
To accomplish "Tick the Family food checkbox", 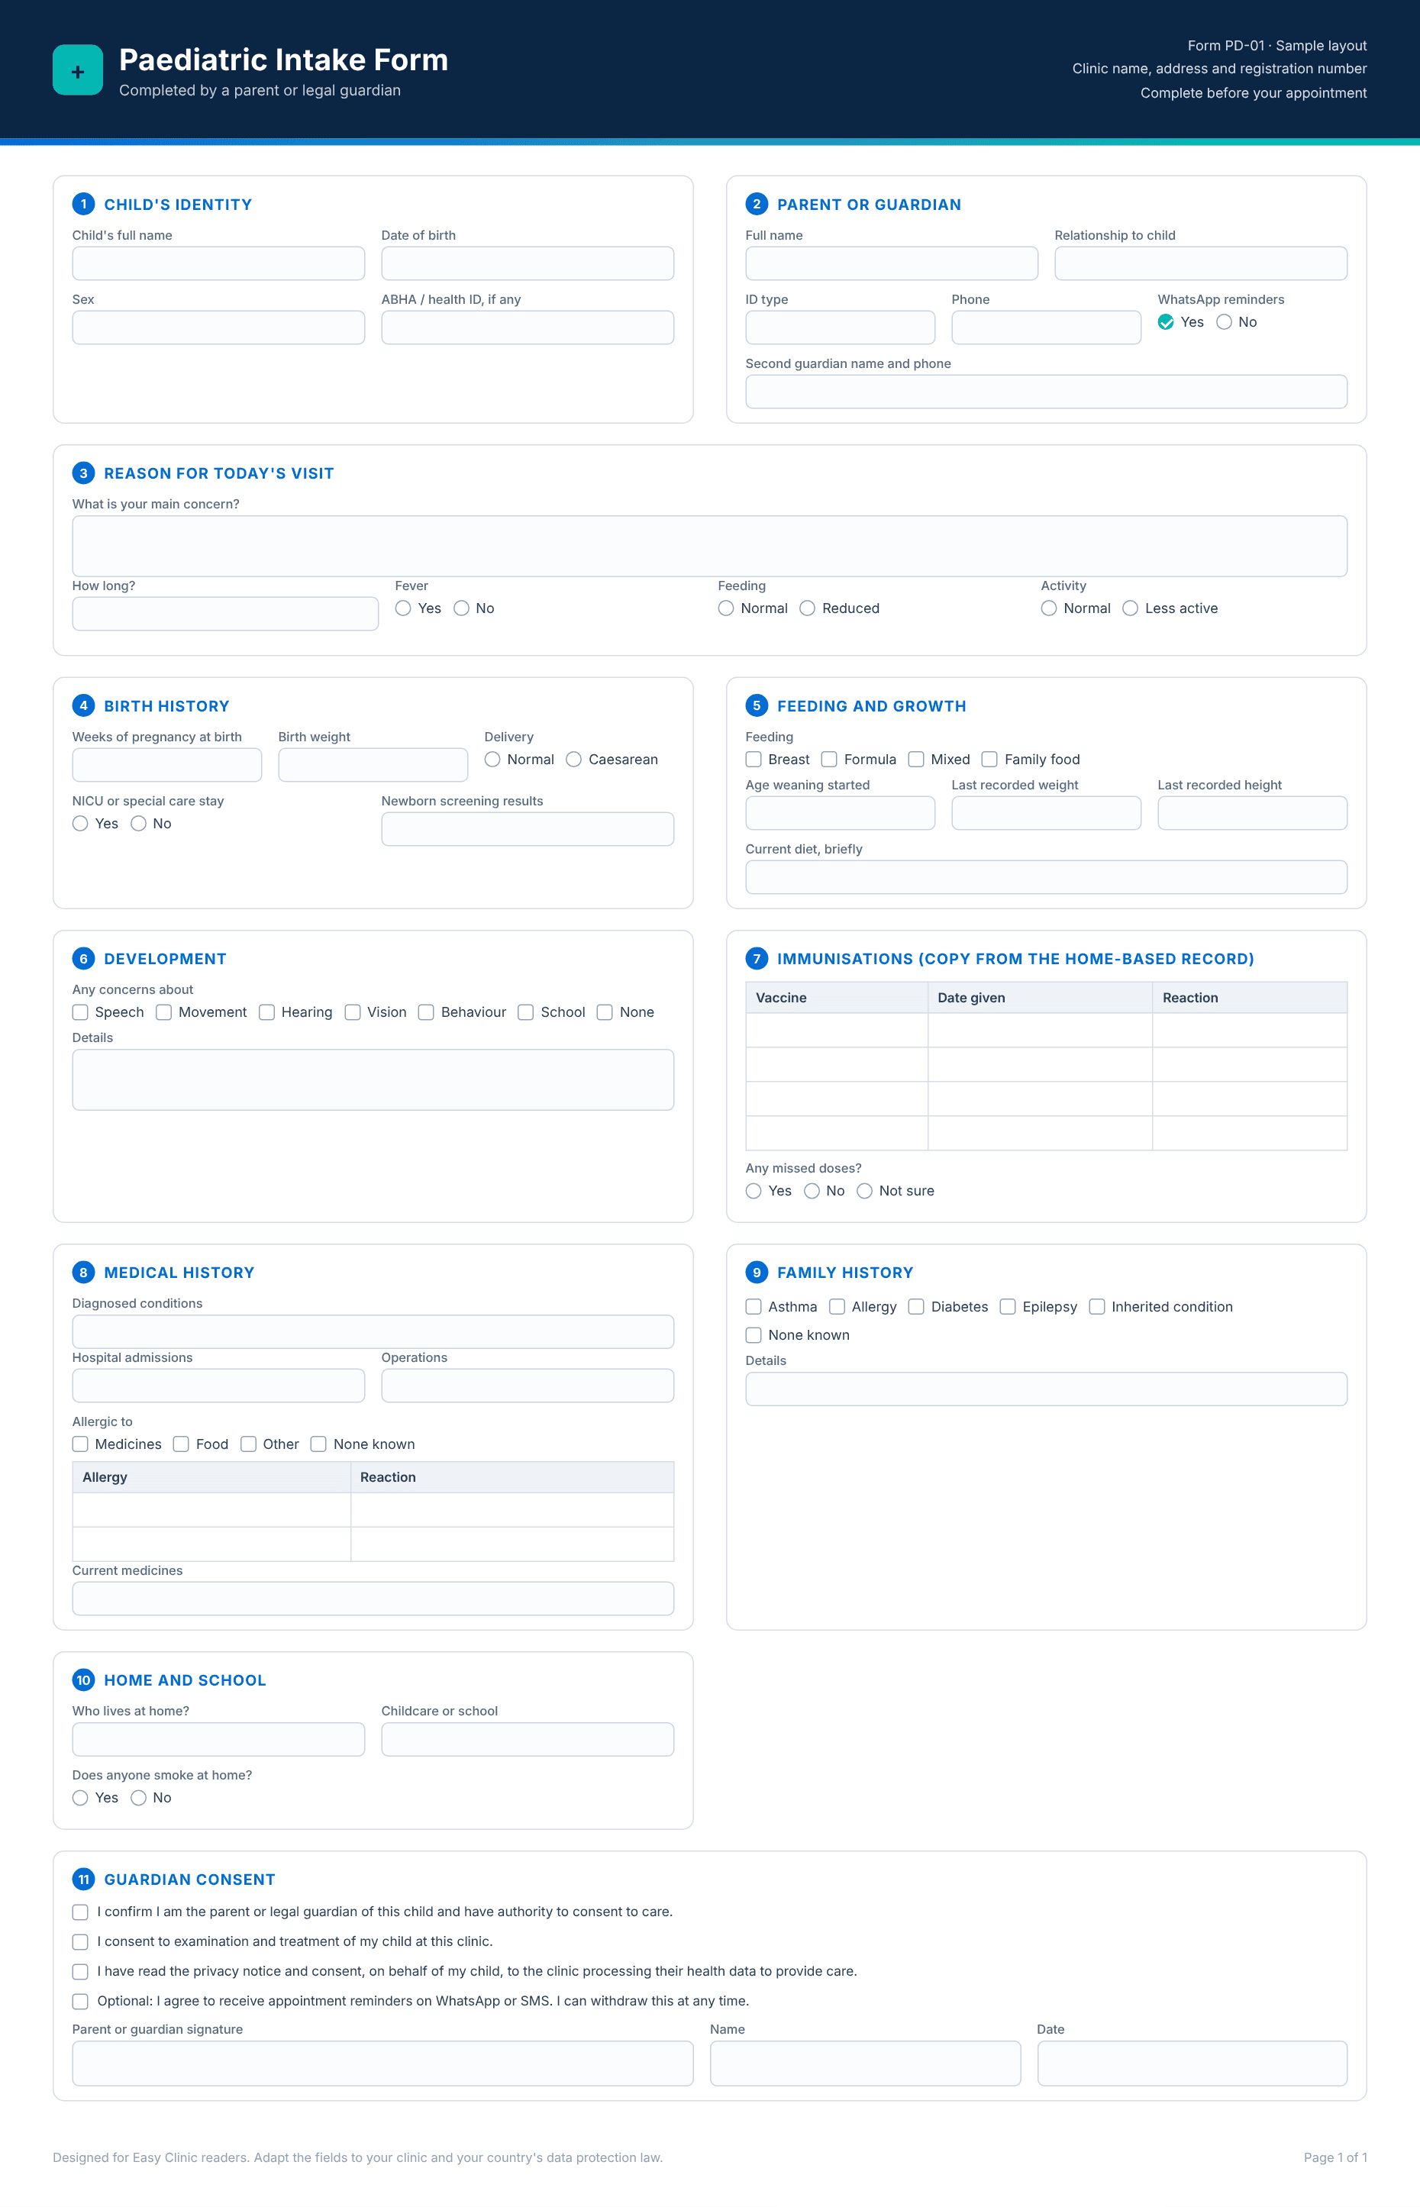I will pos(989,760).
